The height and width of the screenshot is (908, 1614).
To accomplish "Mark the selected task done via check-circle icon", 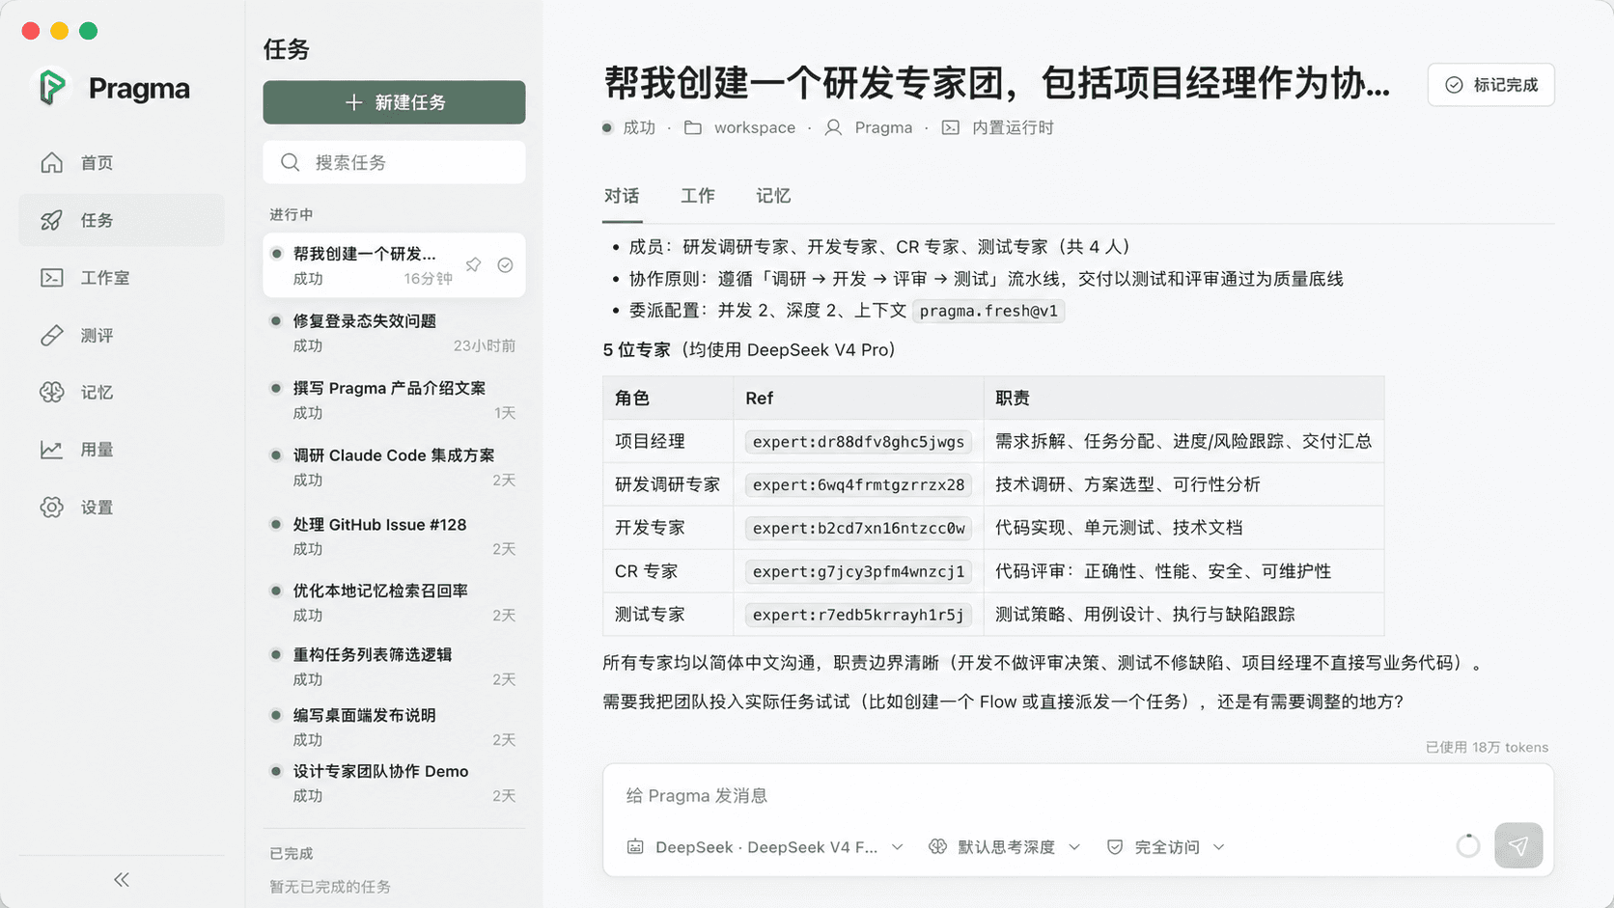I will pyautogui.click(x=505, y=264).
